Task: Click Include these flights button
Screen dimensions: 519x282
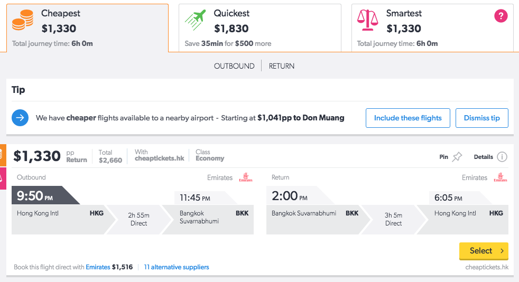Action: click(x=408, y=118)
